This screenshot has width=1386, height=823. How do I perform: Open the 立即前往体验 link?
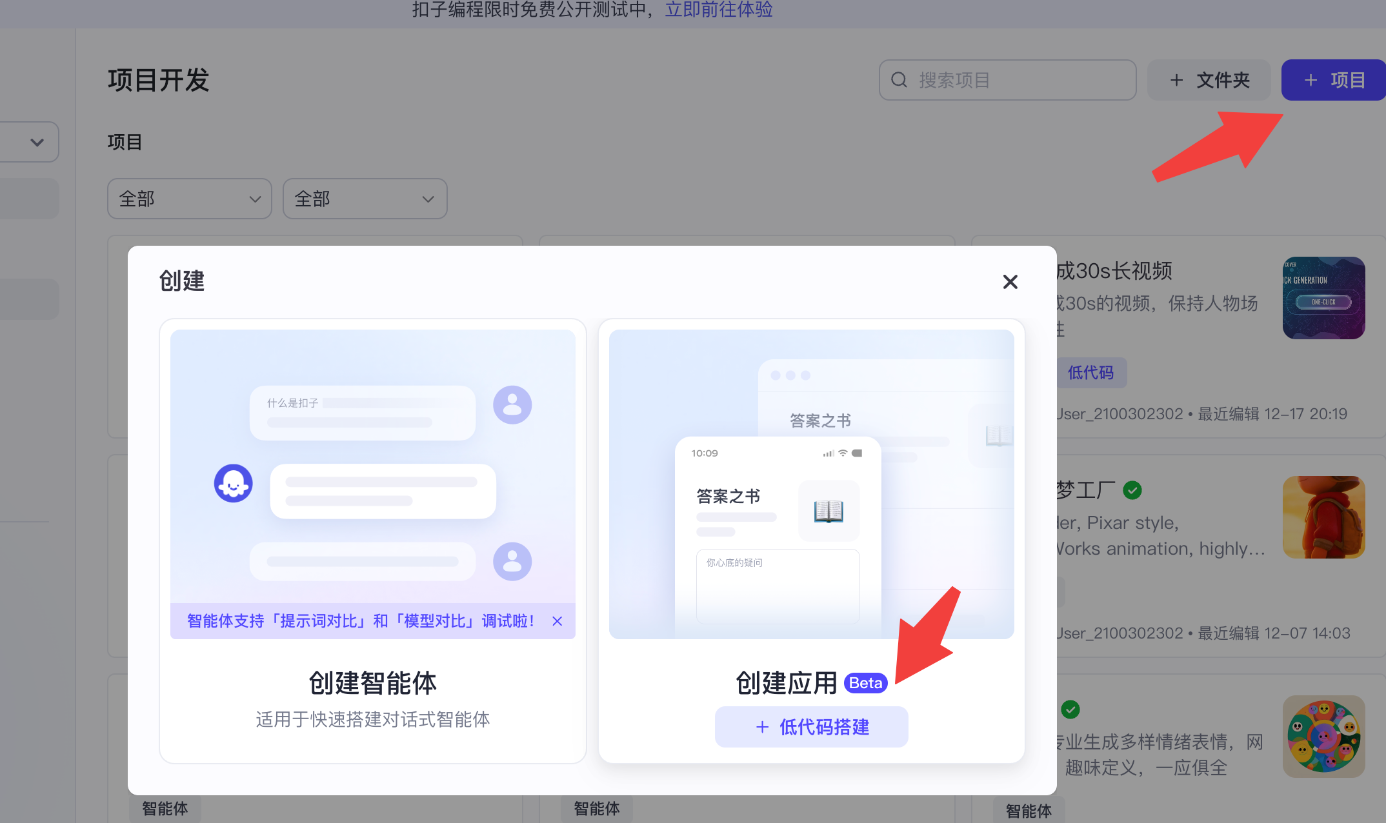click(x=718, y=10)
